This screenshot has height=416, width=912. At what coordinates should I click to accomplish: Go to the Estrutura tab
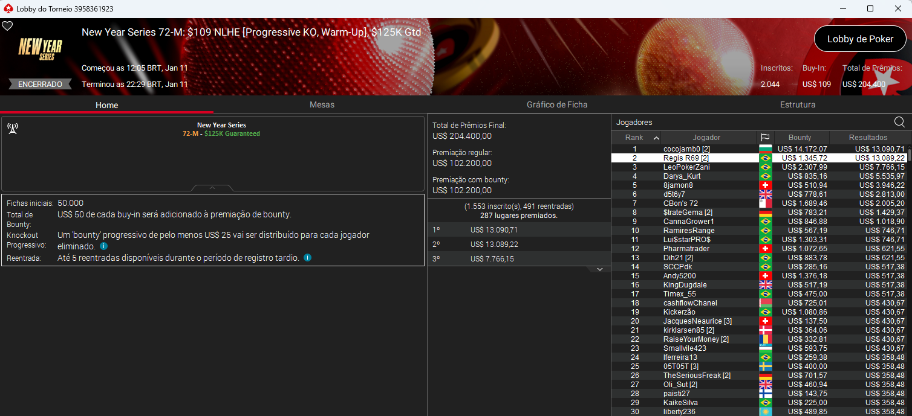797,104
